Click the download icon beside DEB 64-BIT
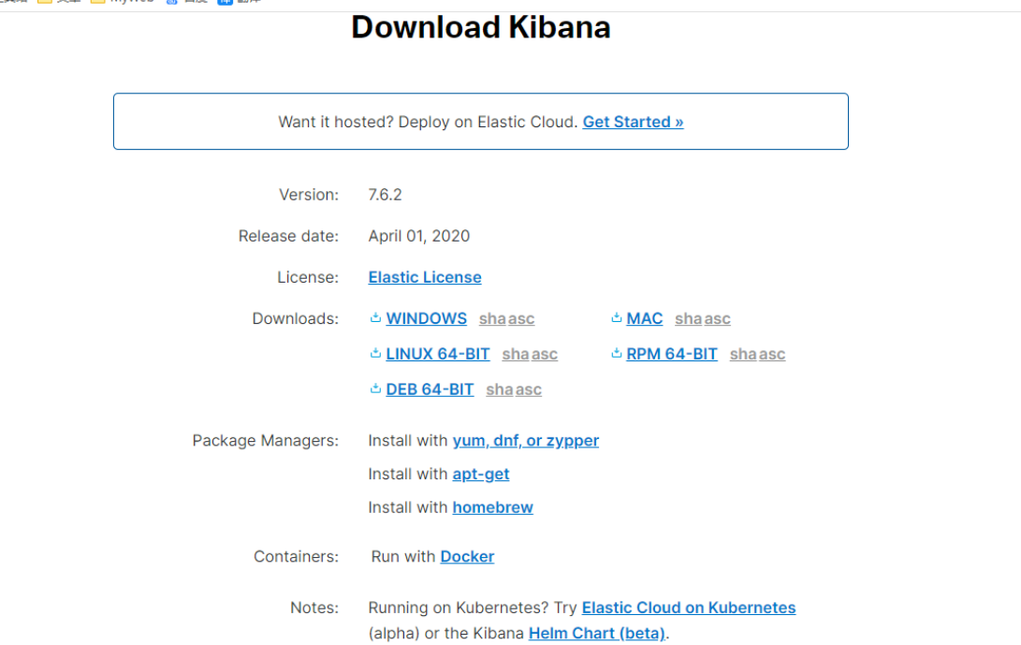 tap(375, 389)
